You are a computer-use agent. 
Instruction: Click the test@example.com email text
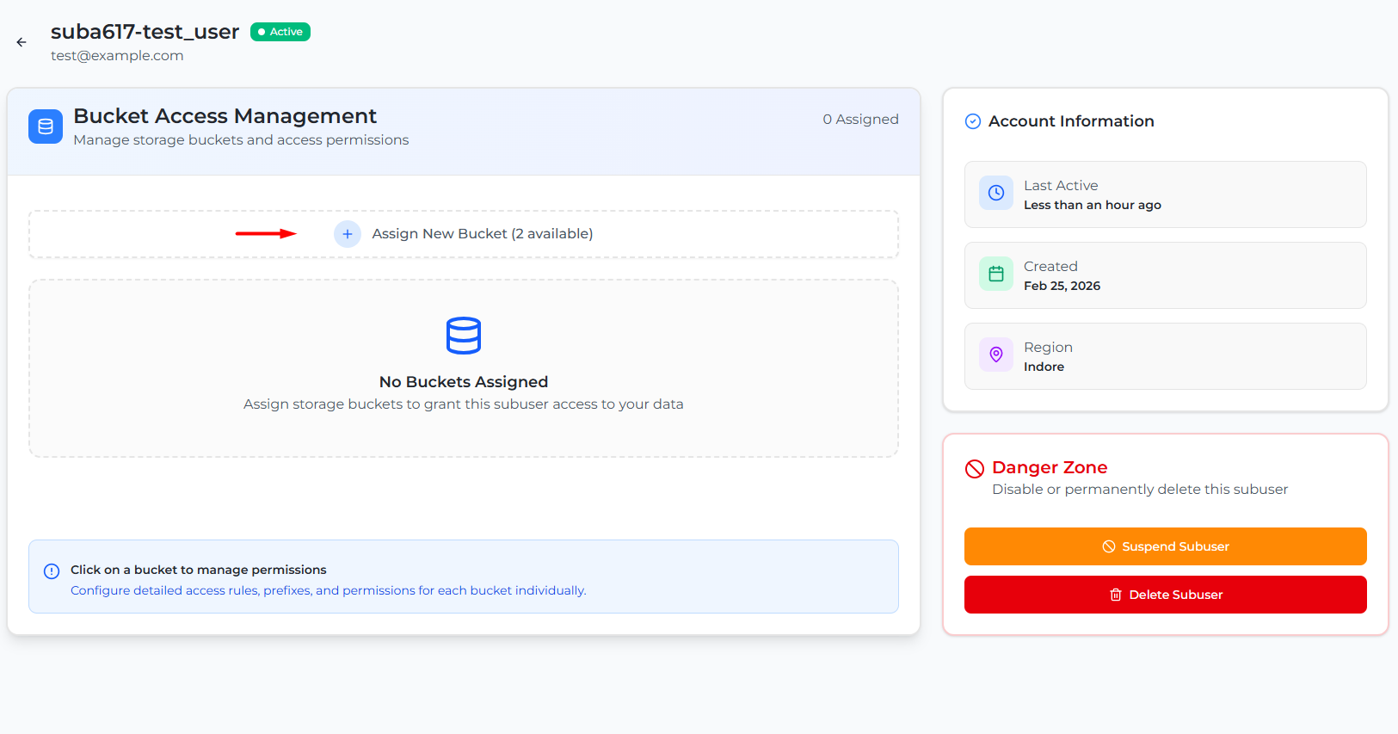tap(117, 56)
